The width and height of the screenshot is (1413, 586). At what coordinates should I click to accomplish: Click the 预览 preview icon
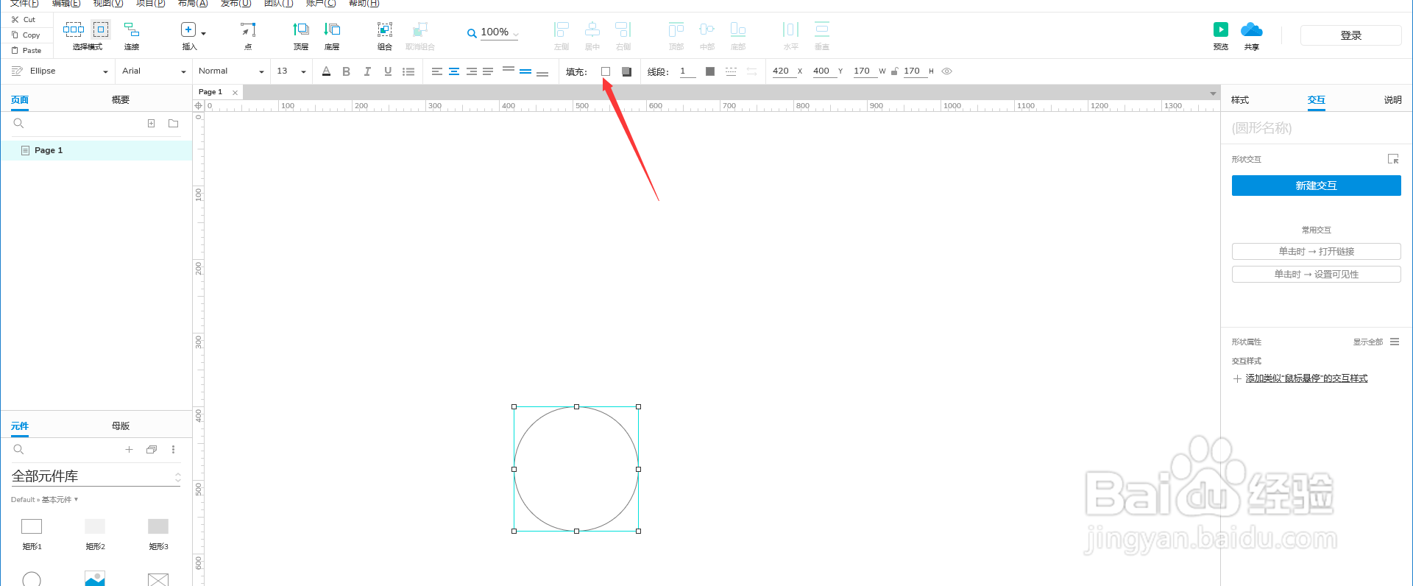[1221, 29]
